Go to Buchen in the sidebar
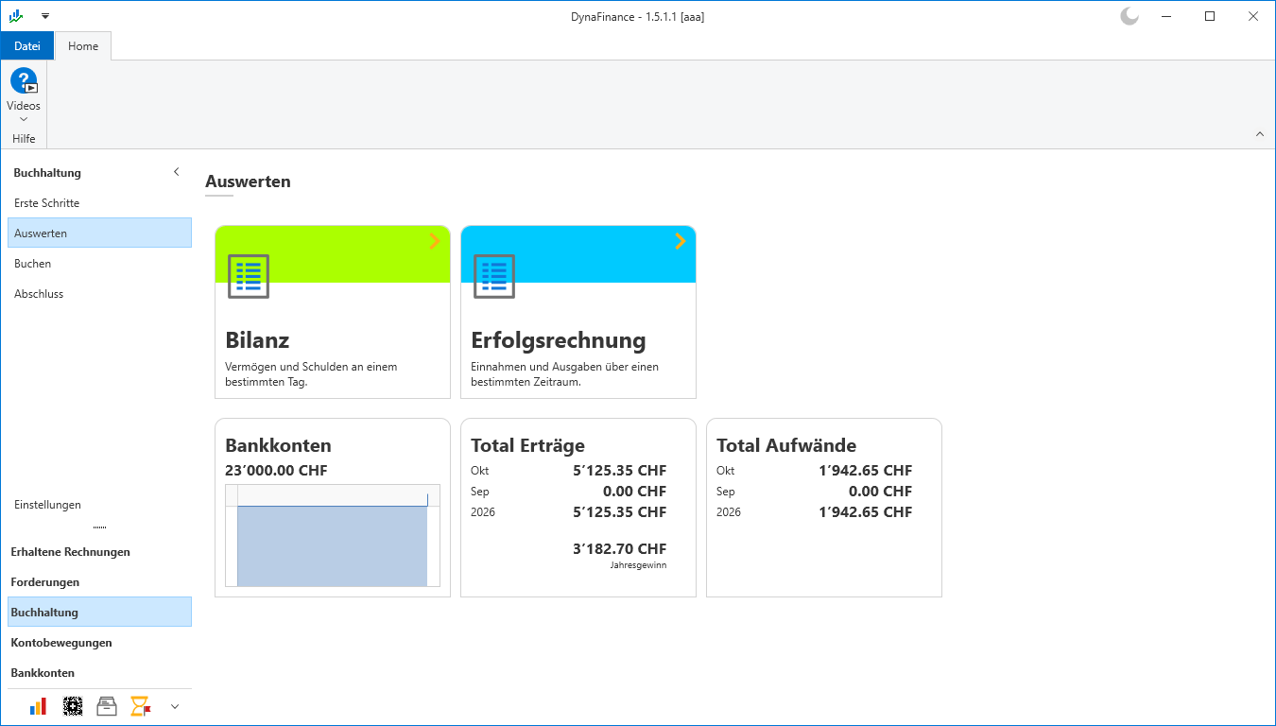1276x726 pixels. 99,264
